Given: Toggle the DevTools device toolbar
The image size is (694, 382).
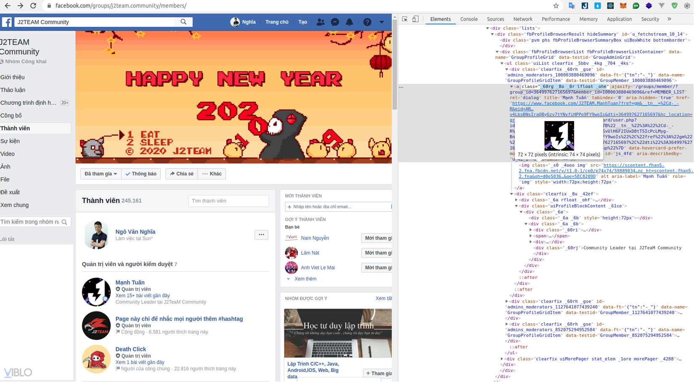Looking at the screenshot, I should [416, 19].
